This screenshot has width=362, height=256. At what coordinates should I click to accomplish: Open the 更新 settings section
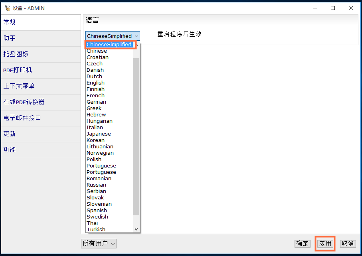(x=10, y=134)
